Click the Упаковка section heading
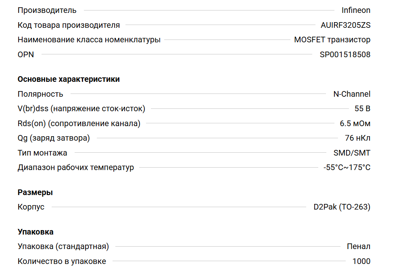 (x=35, y=232)
